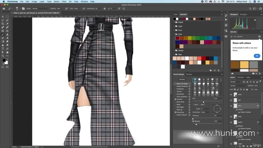Select the Move tool
Screen dimensions: 263x148
[x=3, y=17]
